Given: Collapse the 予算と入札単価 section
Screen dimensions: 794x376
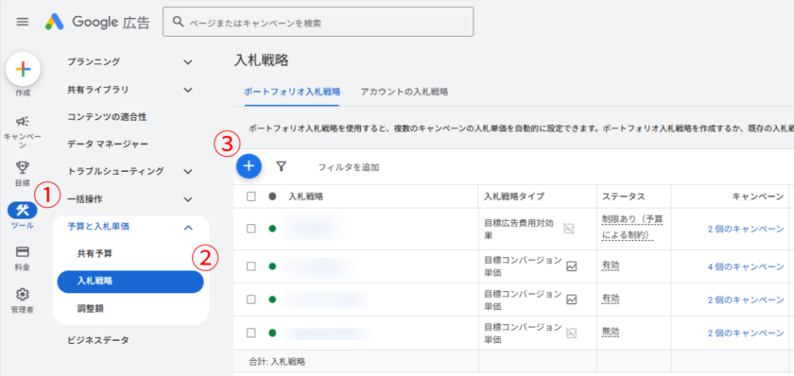Looking at the screenshot, I should click(188, 228).
